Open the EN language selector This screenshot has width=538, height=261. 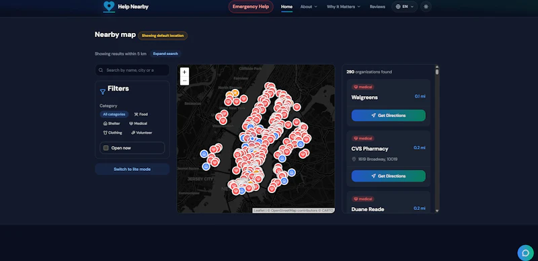pyautogui.click(x=405, y=7)
